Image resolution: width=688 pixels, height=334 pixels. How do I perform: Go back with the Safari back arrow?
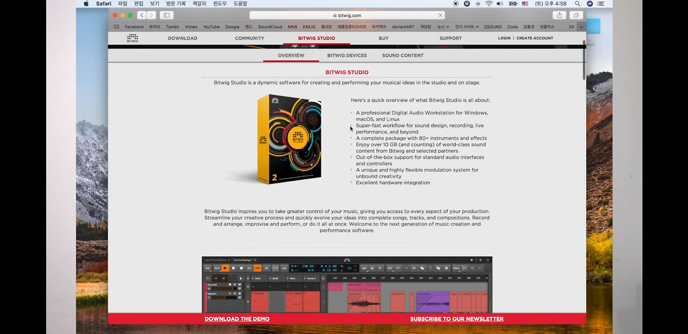pyautogui.click(x=142, y=15)
